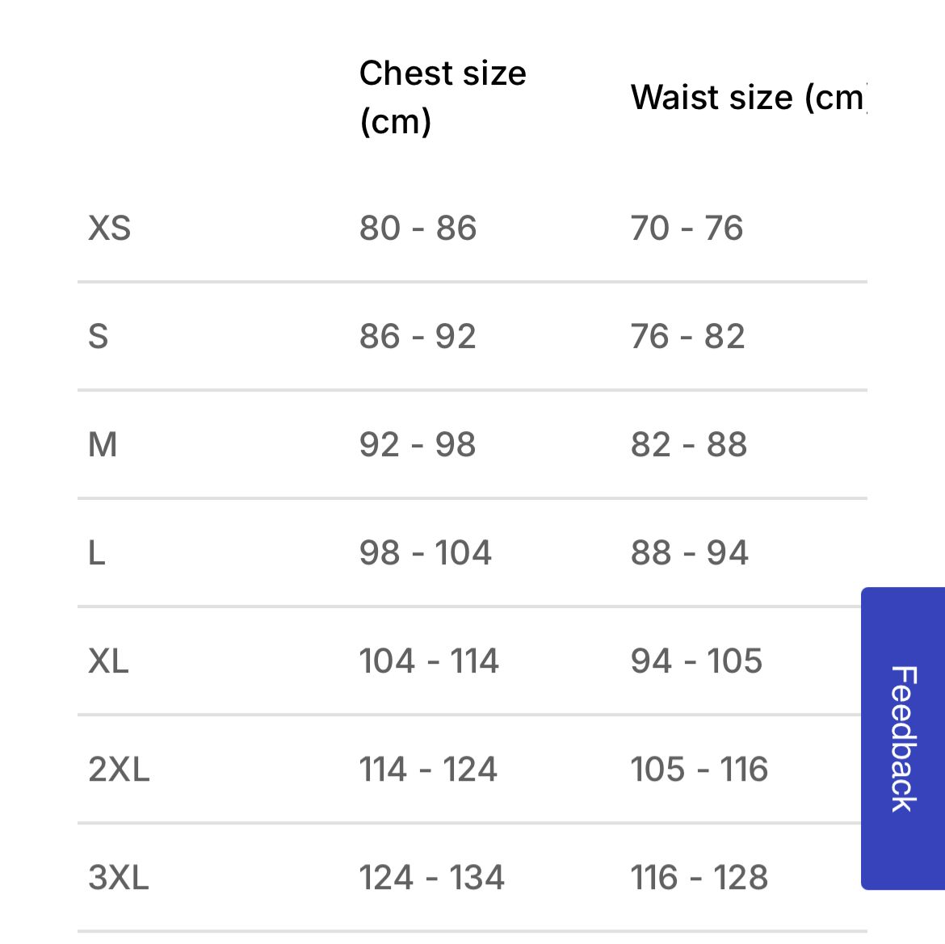Click chest value 92 - 98
The image size is (945, 944).
pos(418,445)
